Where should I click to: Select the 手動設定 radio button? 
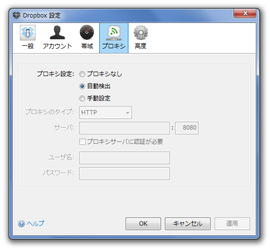[82, 98]
